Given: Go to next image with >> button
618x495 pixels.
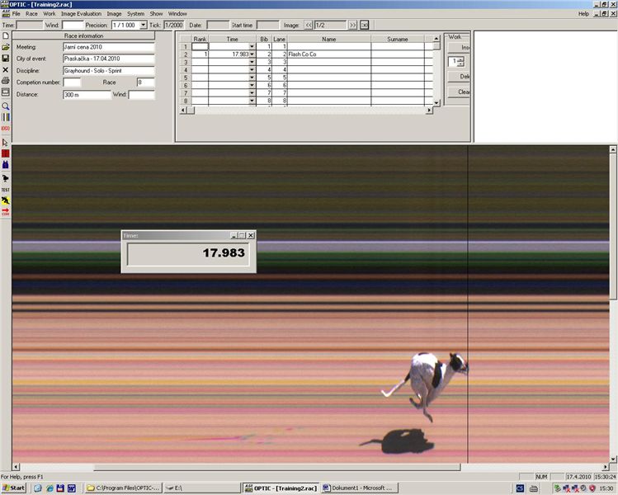Looking at the screenshot, I should [x=353, y=25].
